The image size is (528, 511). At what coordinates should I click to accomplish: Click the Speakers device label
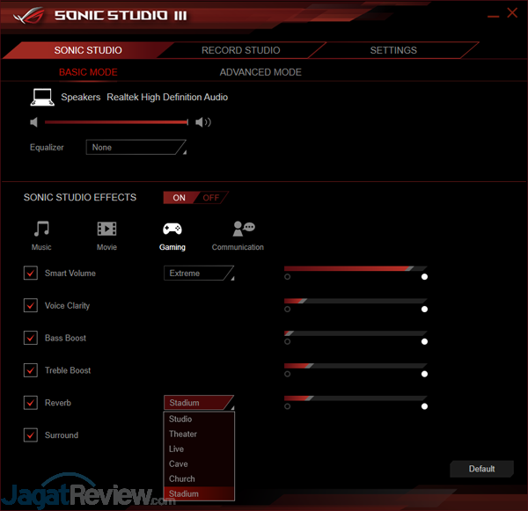coord(81,98)
